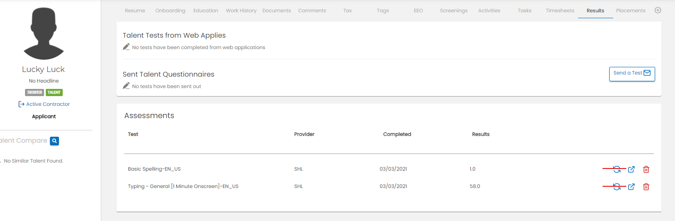Screen dimensions: 675x221
Task: Click the Talent Compare search icon
Action: tap(54, 141)
